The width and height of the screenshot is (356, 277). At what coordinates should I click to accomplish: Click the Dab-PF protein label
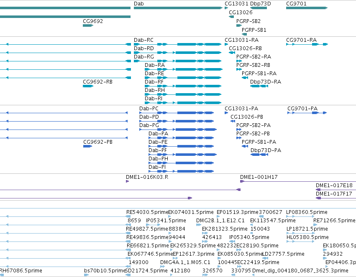pyautogui.click(x=158, y=150)
